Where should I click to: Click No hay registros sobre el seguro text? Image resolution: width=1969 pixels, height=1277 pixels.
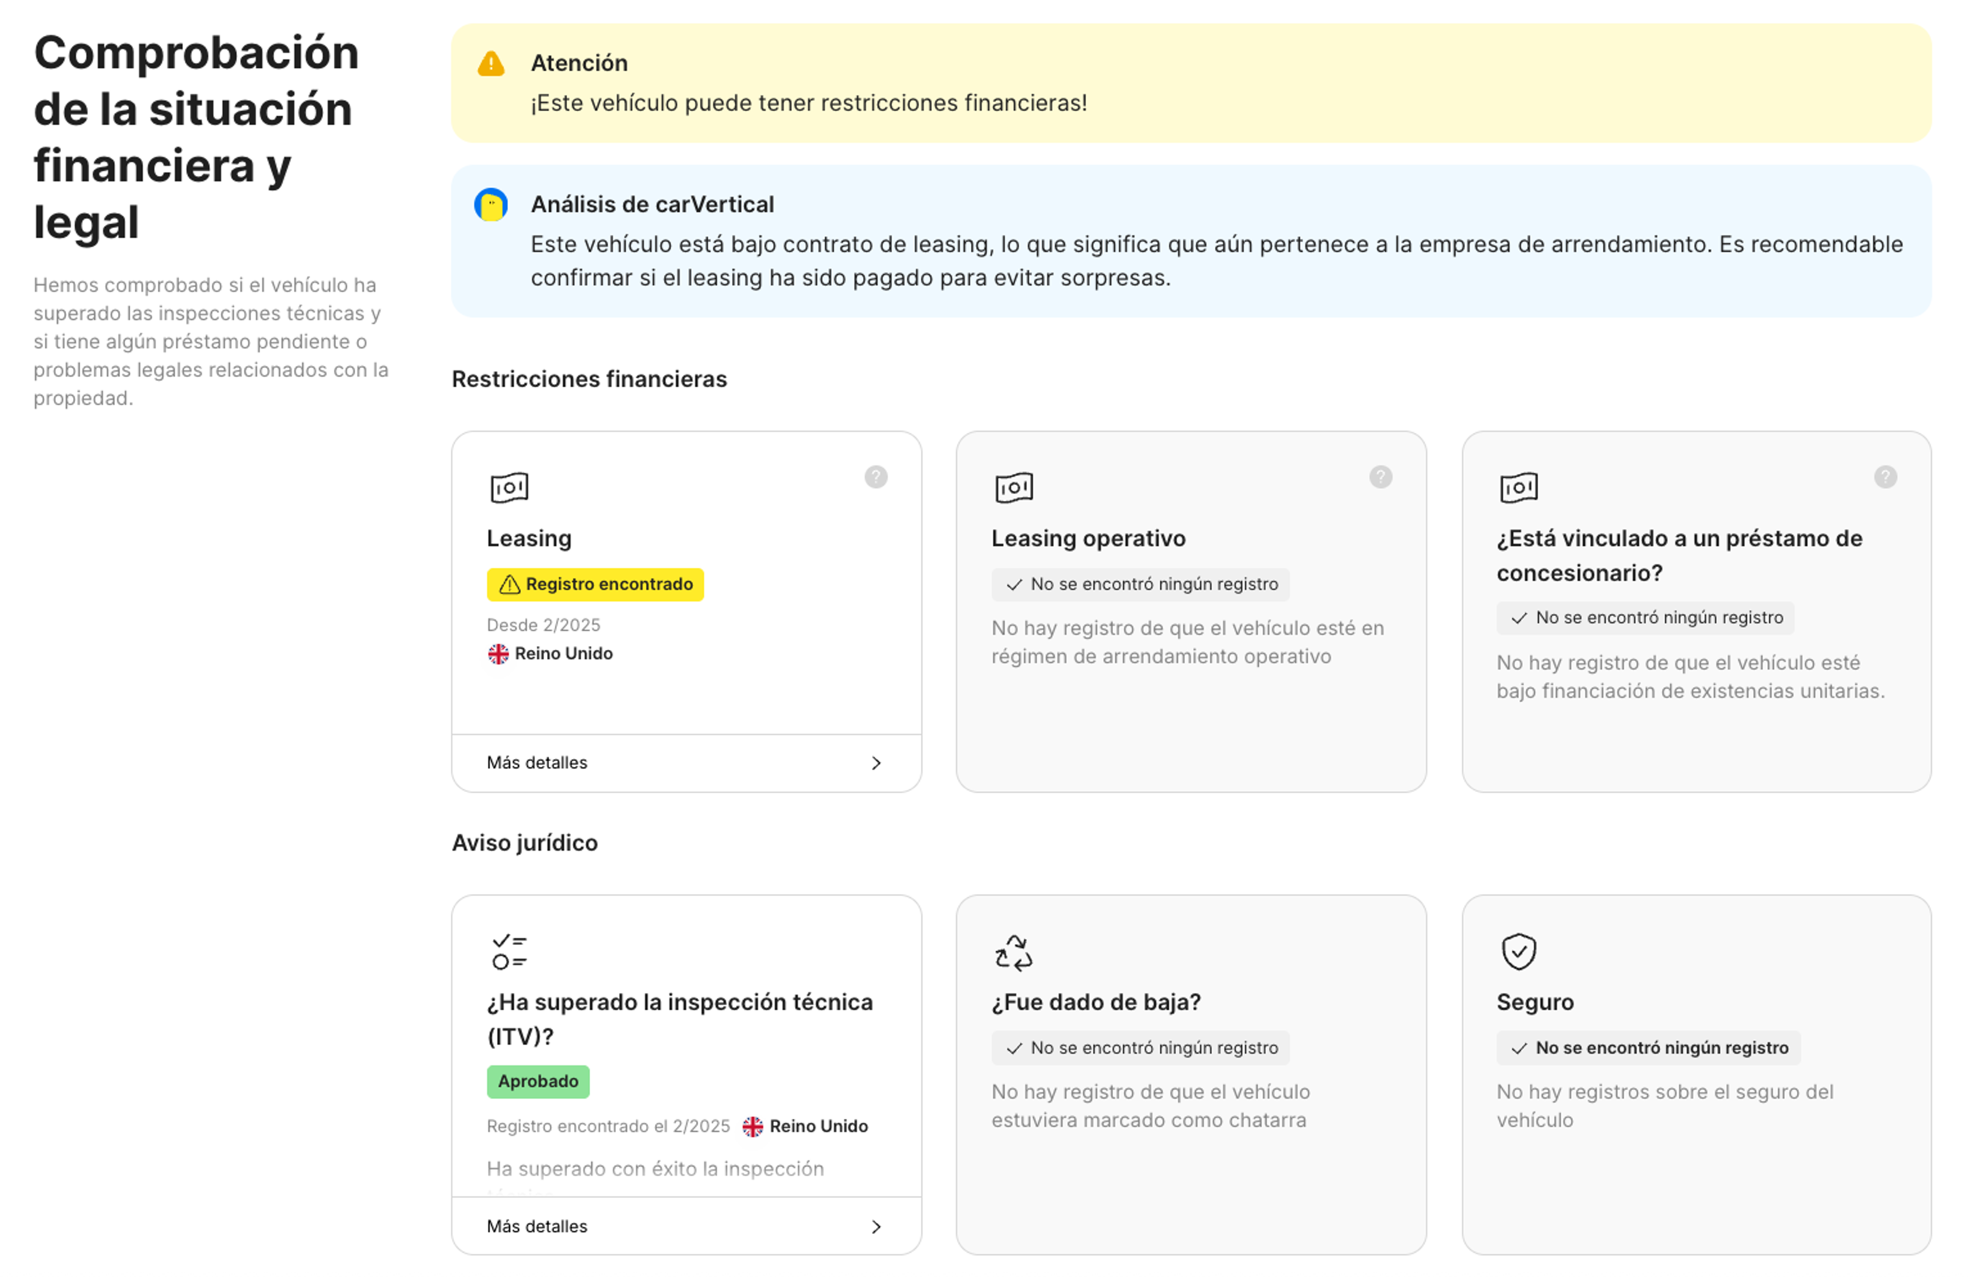(x=1665, y=1107)
